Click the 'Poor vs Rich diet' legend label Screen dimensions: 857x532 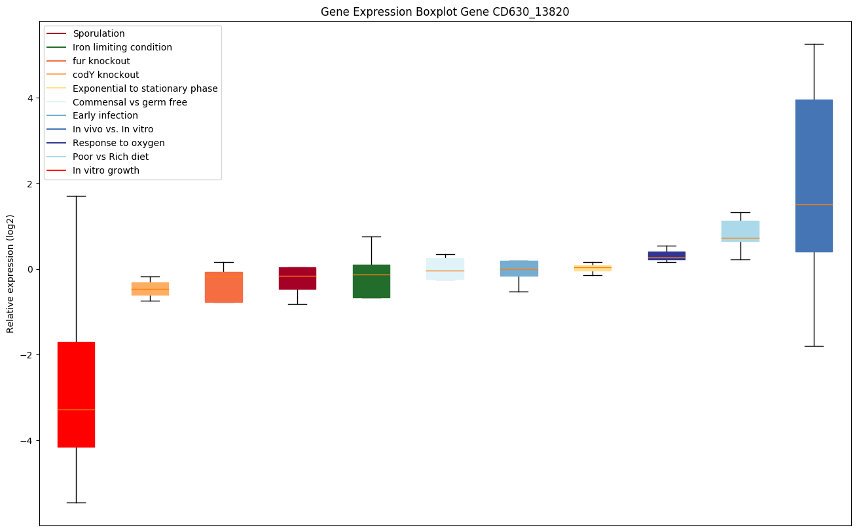click(x=111, y=157)
